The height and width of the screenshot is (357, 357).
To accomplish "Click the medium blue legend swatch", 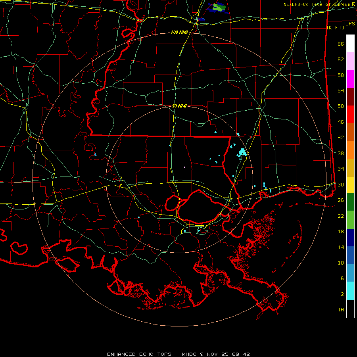I will click(350, 255).
